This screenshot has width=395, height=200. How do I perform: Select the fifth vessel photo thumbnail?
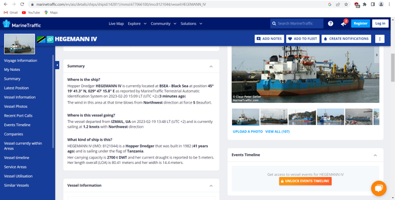[x=359, y=117]
